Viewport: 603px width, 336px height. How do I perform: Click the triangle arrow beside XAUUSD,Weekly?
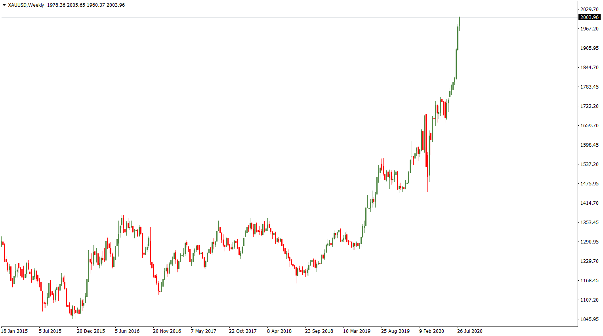click(x=4, y=5)
